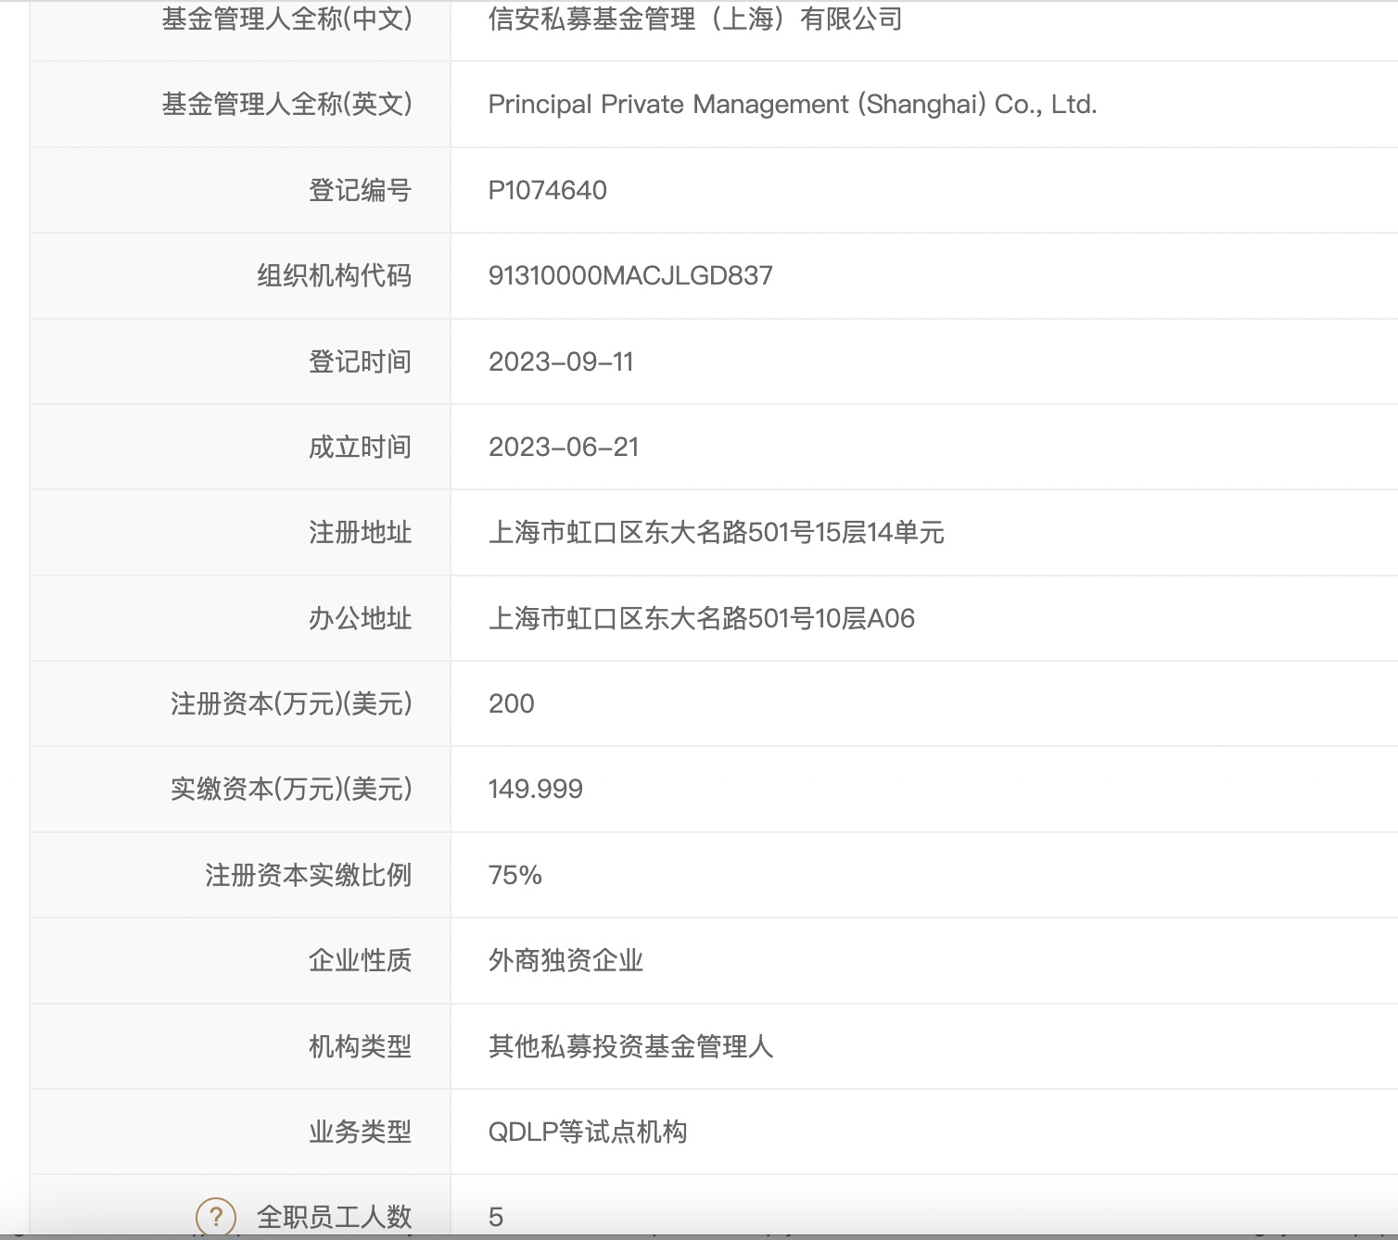Click the label 企业性质

pyautogui.click(x=360, y=960)
